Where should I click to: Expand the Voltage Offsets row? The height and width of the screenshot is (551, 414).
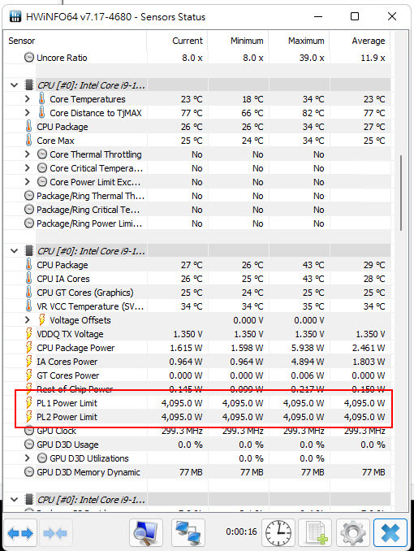pyautogui.click(x=28, y=320)
